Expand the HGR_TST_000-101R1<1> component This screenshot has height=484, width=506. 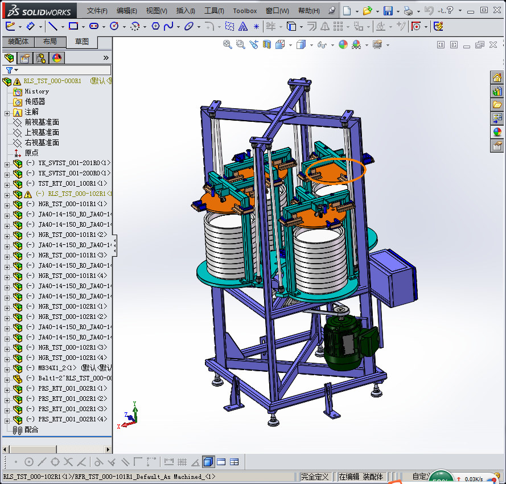coord(7,206)
